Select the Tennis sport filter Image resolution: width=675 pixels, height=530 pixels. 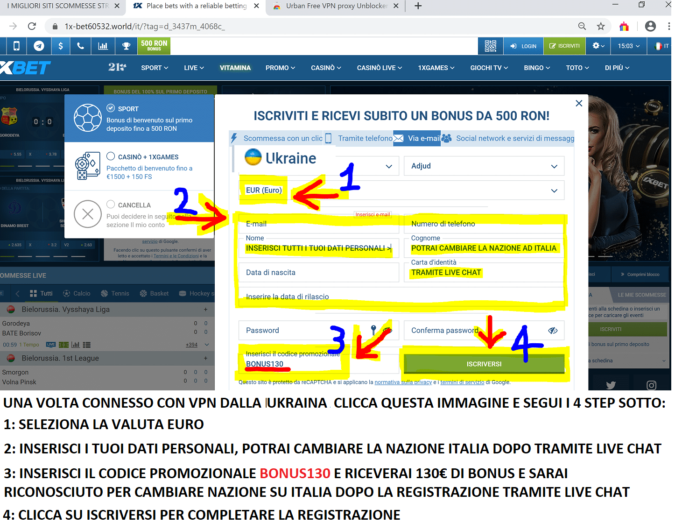[x=115, y=293]
